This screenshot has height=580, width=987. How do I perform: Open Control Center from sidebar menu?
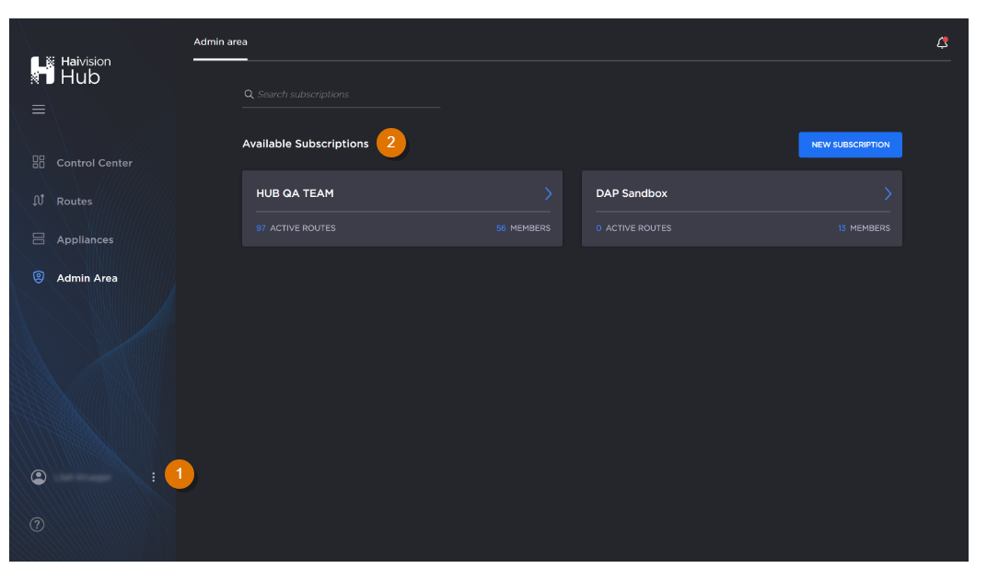94,163
